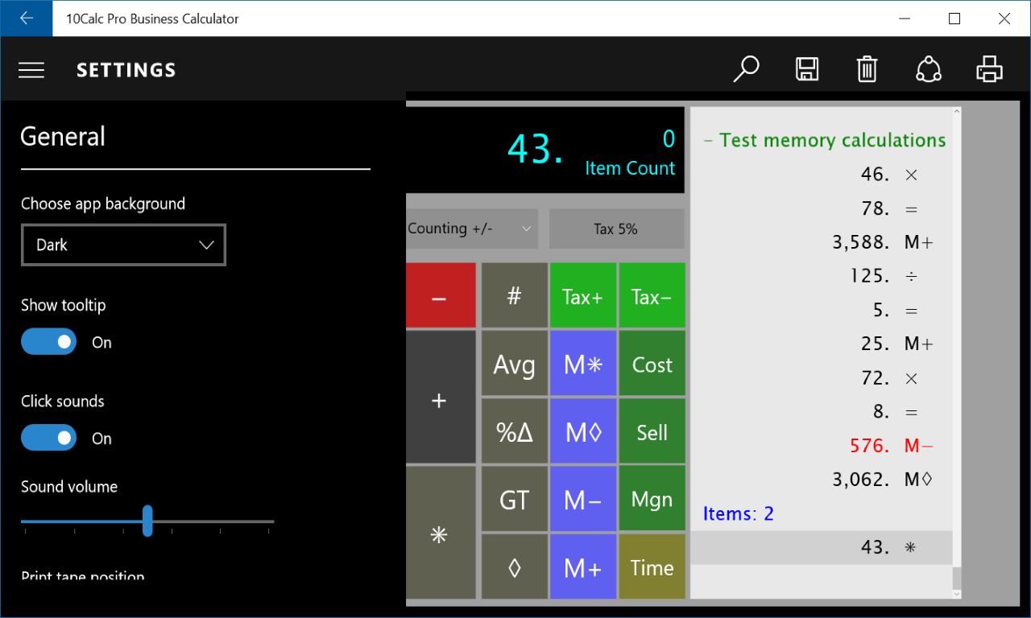Turn off the Show tooltip switch
Screen dimensions: 1031x618
pos(48,341)
